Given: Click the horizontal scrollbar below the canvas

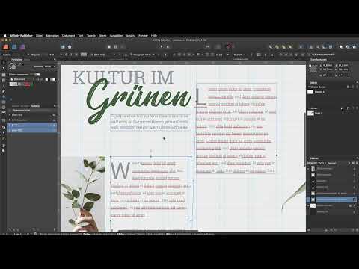Looking at the screenshot, I should (158, 231).
